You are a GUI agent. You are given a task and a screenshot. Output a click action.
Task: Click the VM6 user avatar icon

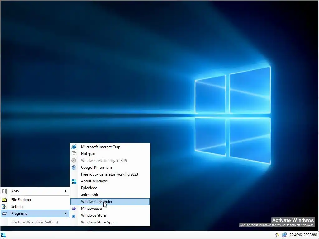tap(4, 191)
